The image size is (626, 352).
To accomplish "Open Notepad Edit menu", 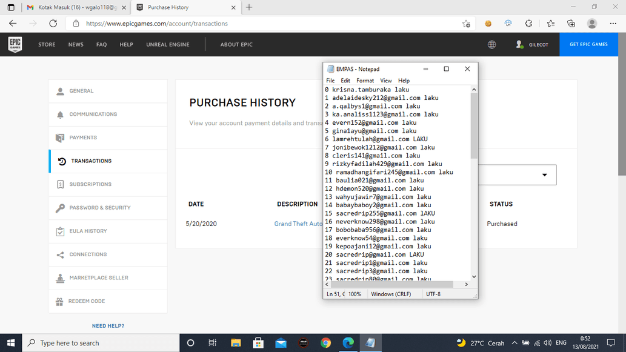I will coord(345,81).
